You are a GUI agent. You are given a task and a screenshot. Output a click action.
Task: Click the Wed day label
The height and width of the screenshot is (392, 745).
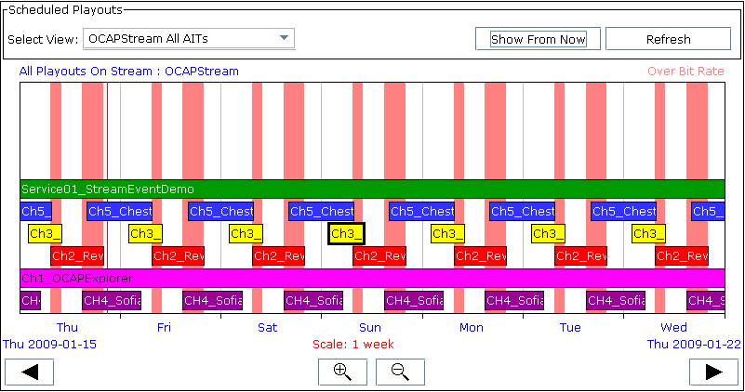coord(673,328)
